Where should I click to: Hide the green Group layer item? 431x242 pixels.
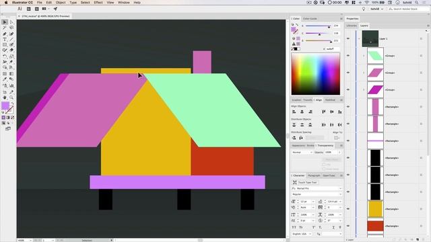click(x=348, y=56)
